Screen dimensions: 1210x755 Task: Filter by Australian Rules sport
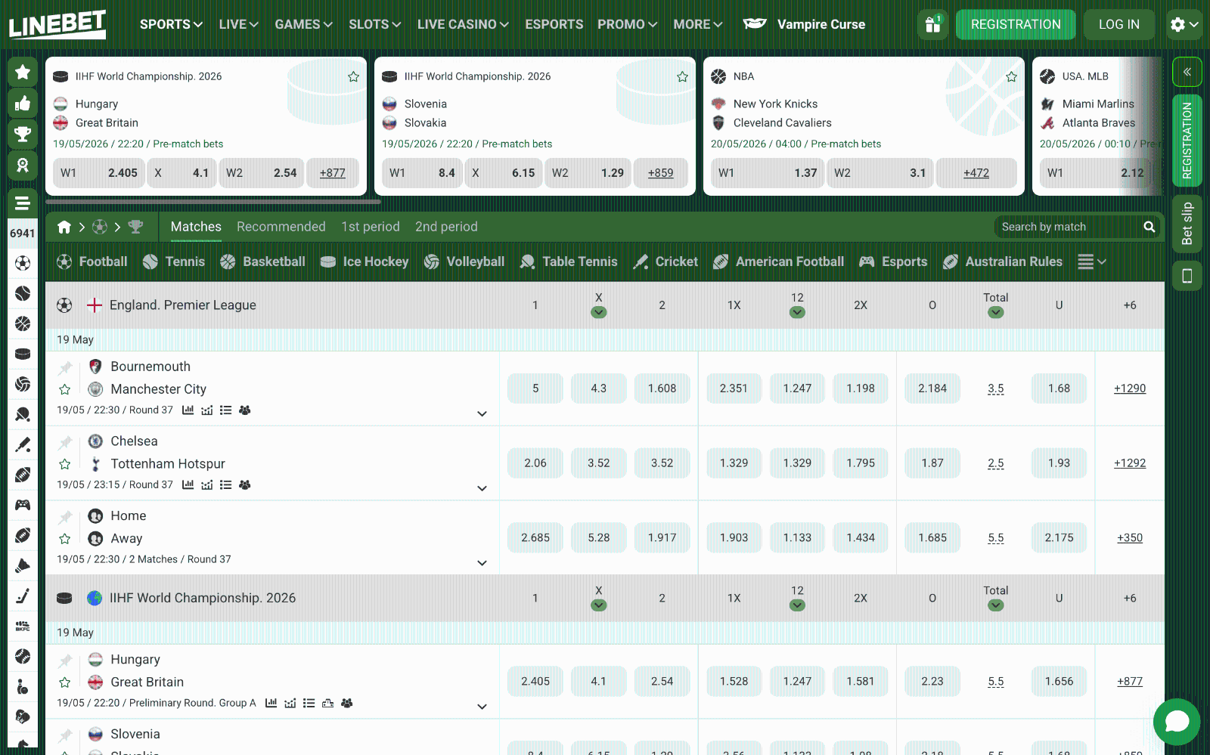(x=1003, y=261)
